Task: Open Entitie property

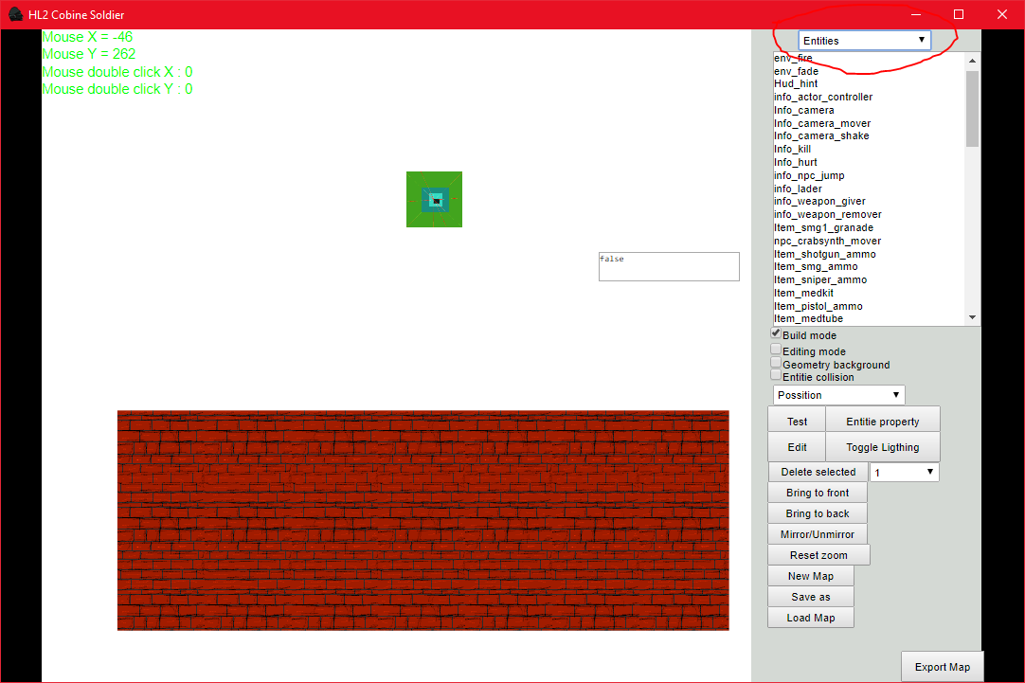Action: click(883, 421)
